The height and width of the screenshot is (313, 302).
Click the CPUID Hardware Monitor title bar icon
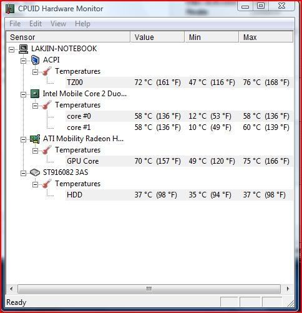tap(9, 9)
